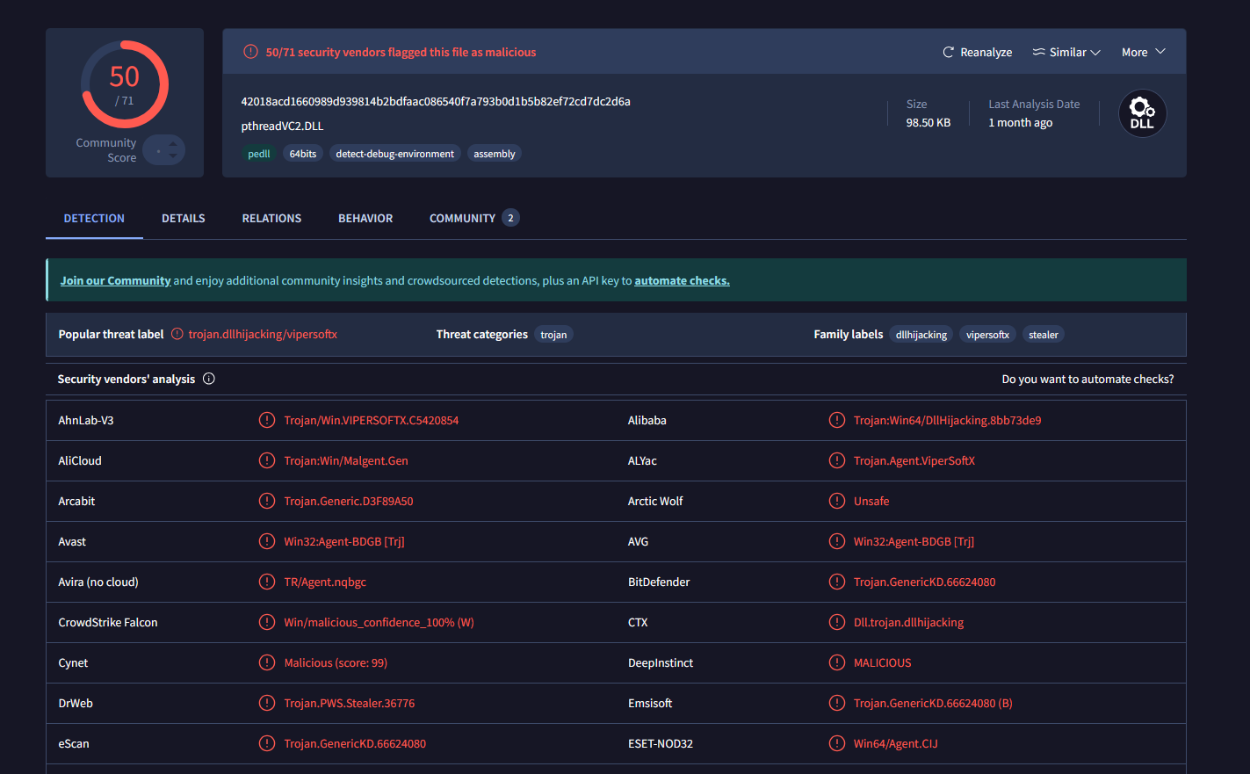Click the alert icon for DrWeb detection
Image resolution: width=1250 pixels, height=774 pixels.
coord(267,703)
